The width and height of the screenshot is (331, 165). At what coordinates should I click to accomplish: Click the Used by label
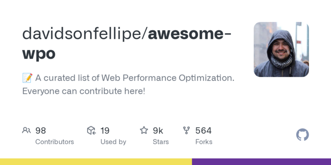pyautogui.click(x=113, y=141)
